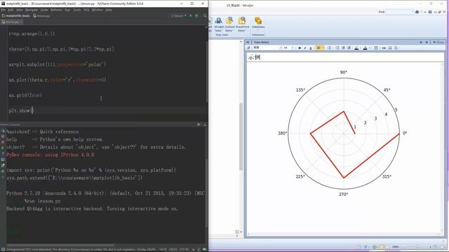Select the lesson.py editor tab
The height and width of the screenshot is (252, 449).
point(12,22)
